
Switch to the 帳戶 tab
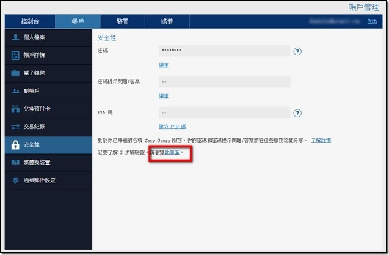point(78,21)
